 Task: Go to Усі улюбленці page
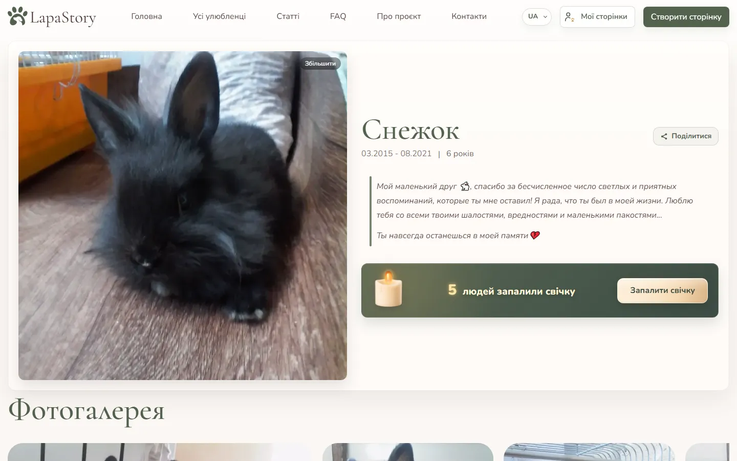click(219, 16)
